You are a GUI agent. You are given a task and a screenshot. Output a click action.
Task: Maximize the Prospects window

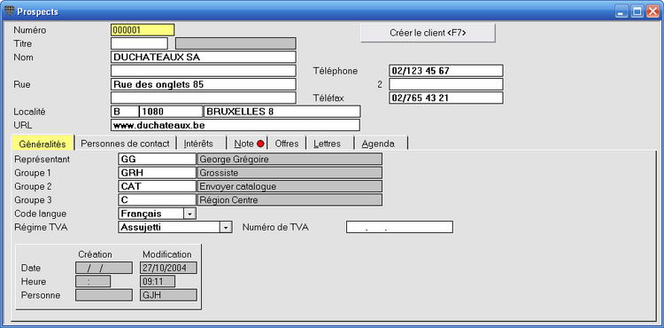[x=637, y=12]
